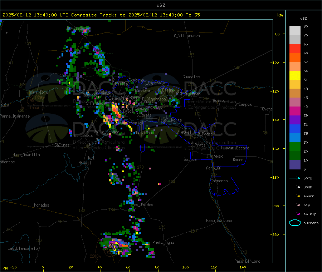The width and height of the screenshot is (322, 272).
Task: Click the km unit label on the y-axis
Action: [x=280, y=15]
